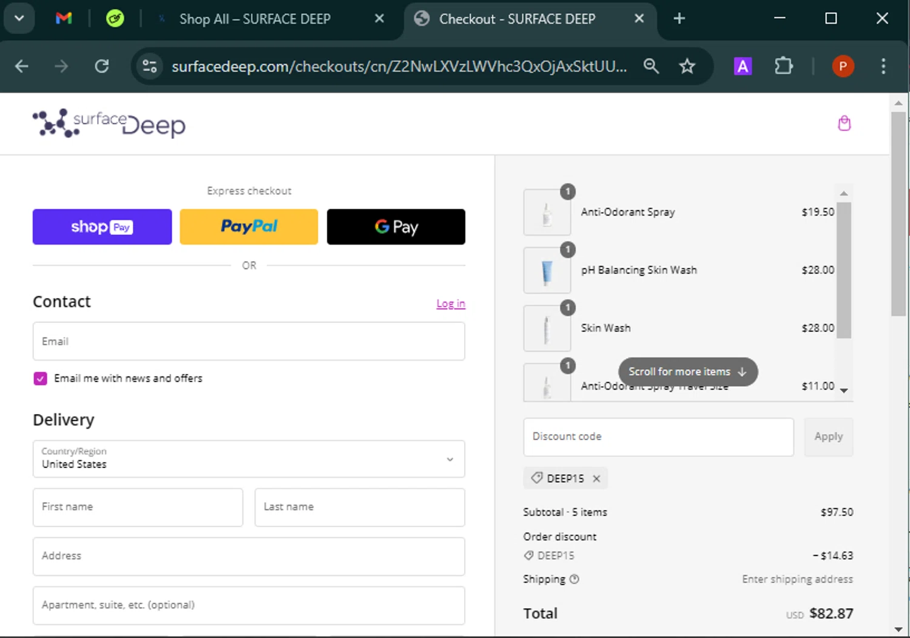This screenshot has width=910, height=638.
Task: Open a new browser tab
Action: (x=679, y=18)
